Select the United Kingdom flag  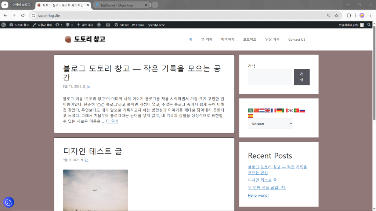pyautogui.click(x=268, y=110)
